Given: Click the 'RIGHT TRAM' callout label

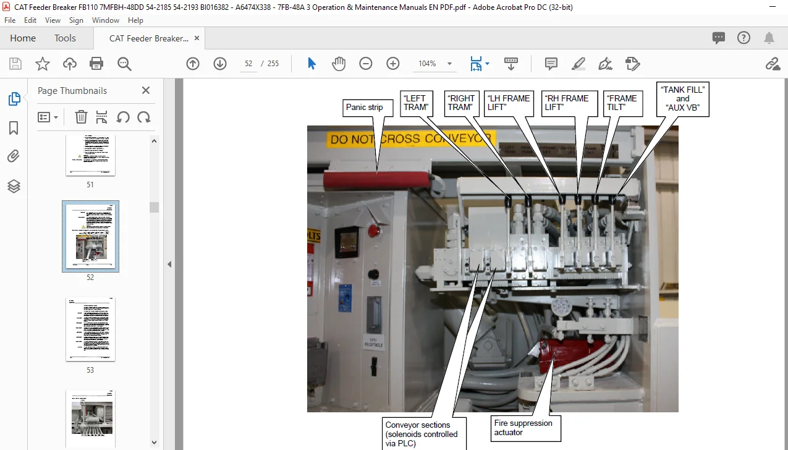Looking at the screenshot, I should [x=462, y=103].
